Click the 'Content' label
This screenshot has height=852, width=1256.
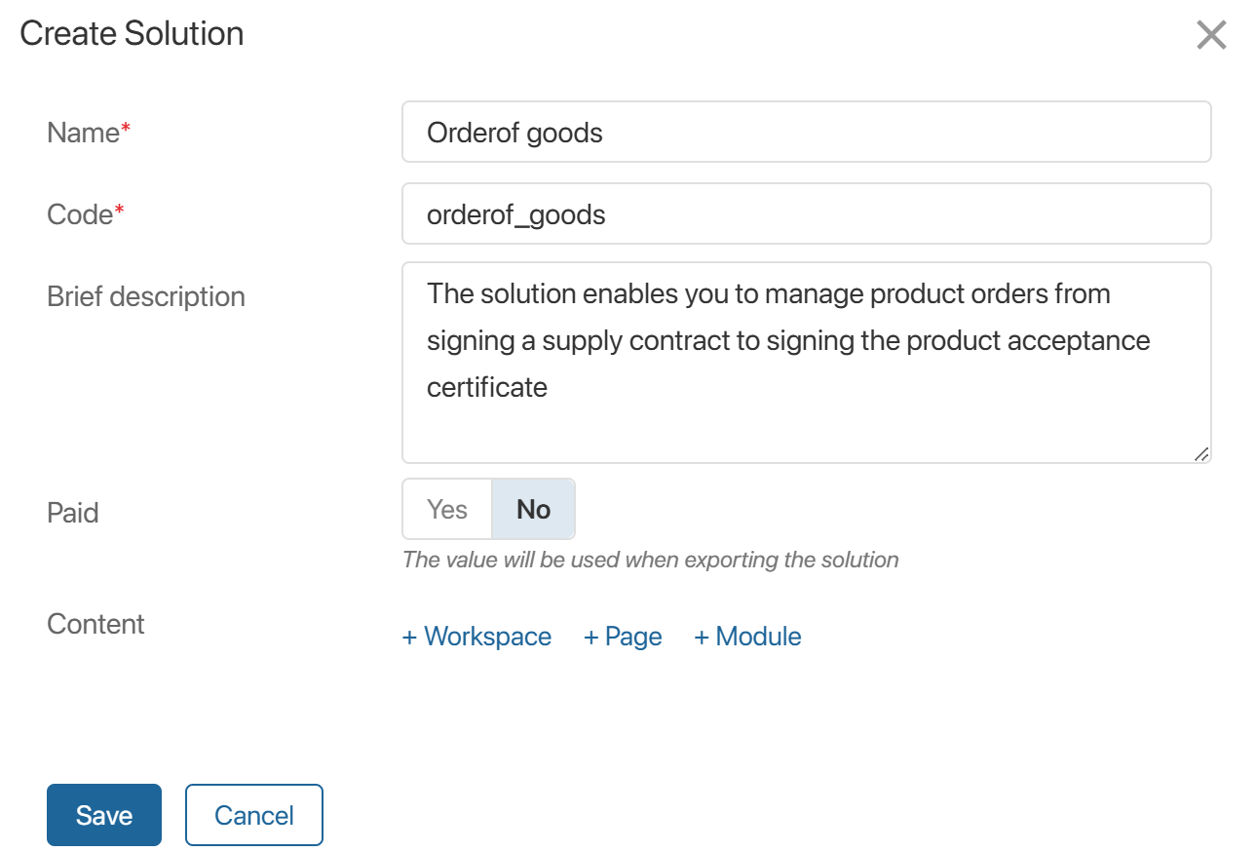coord(95,624)
